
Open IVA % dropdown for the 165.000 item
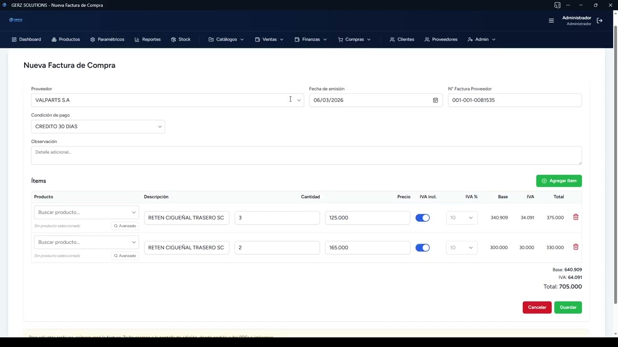point(462,248)
